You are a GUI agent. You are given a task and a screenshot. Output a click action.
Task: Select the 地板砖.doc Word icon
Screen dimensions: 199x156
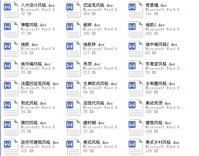tap(74, 49)
